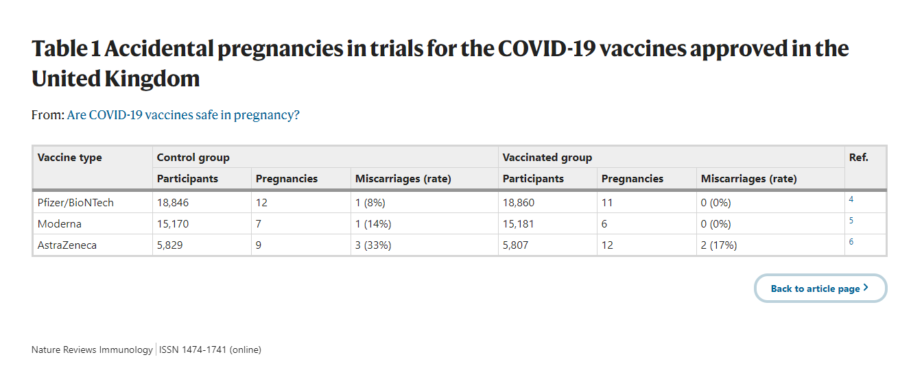
Task: Click the chevron arrow in the Back button
Action: tap(866, 288)
